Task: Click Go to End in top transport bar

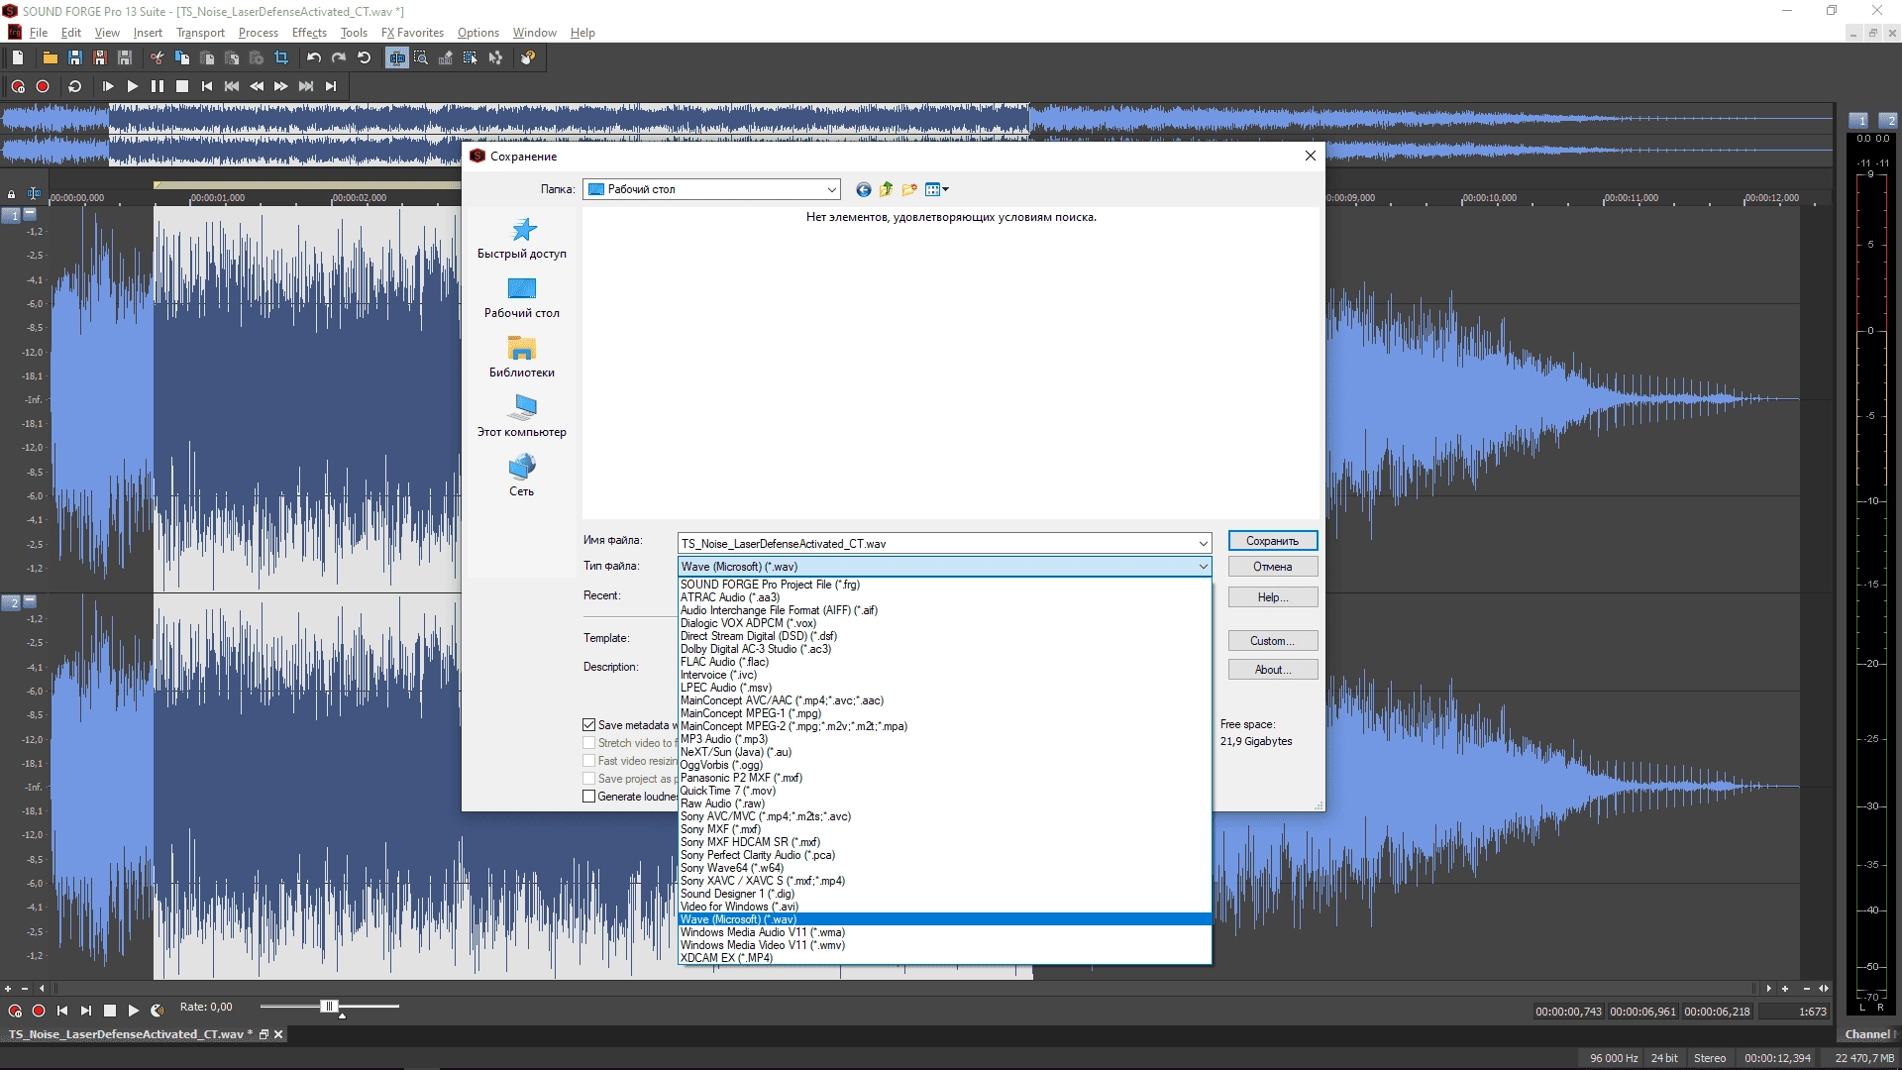Action: (x=331, y=86)
